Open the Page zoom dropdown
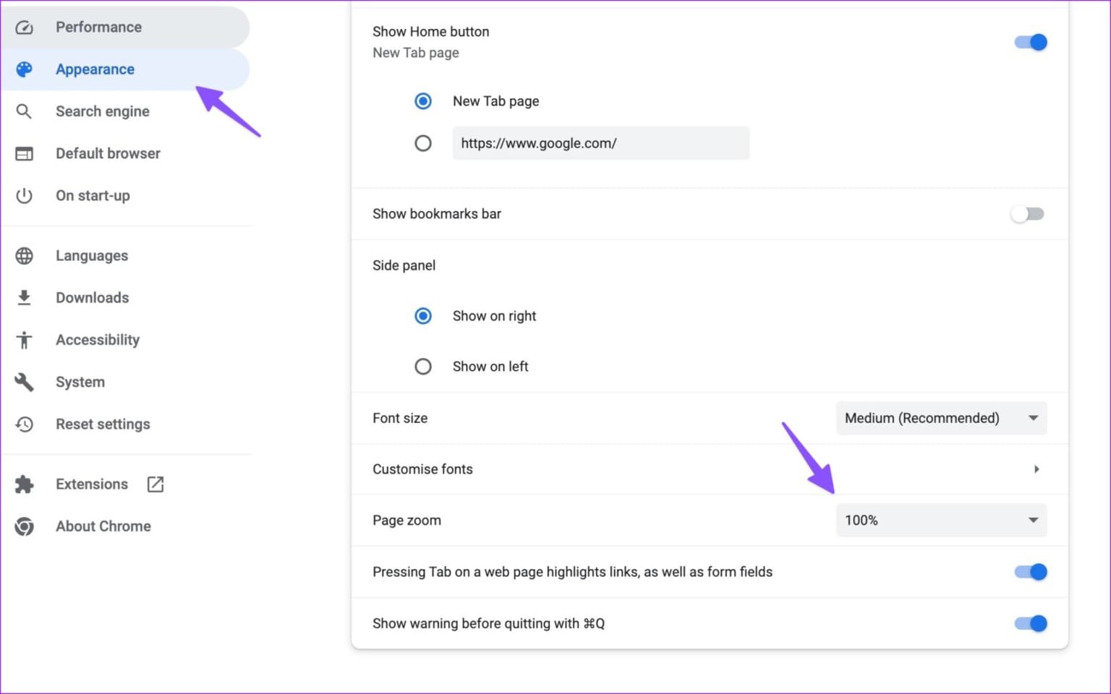Screen dimensions: 1111x694 [941, 520]
